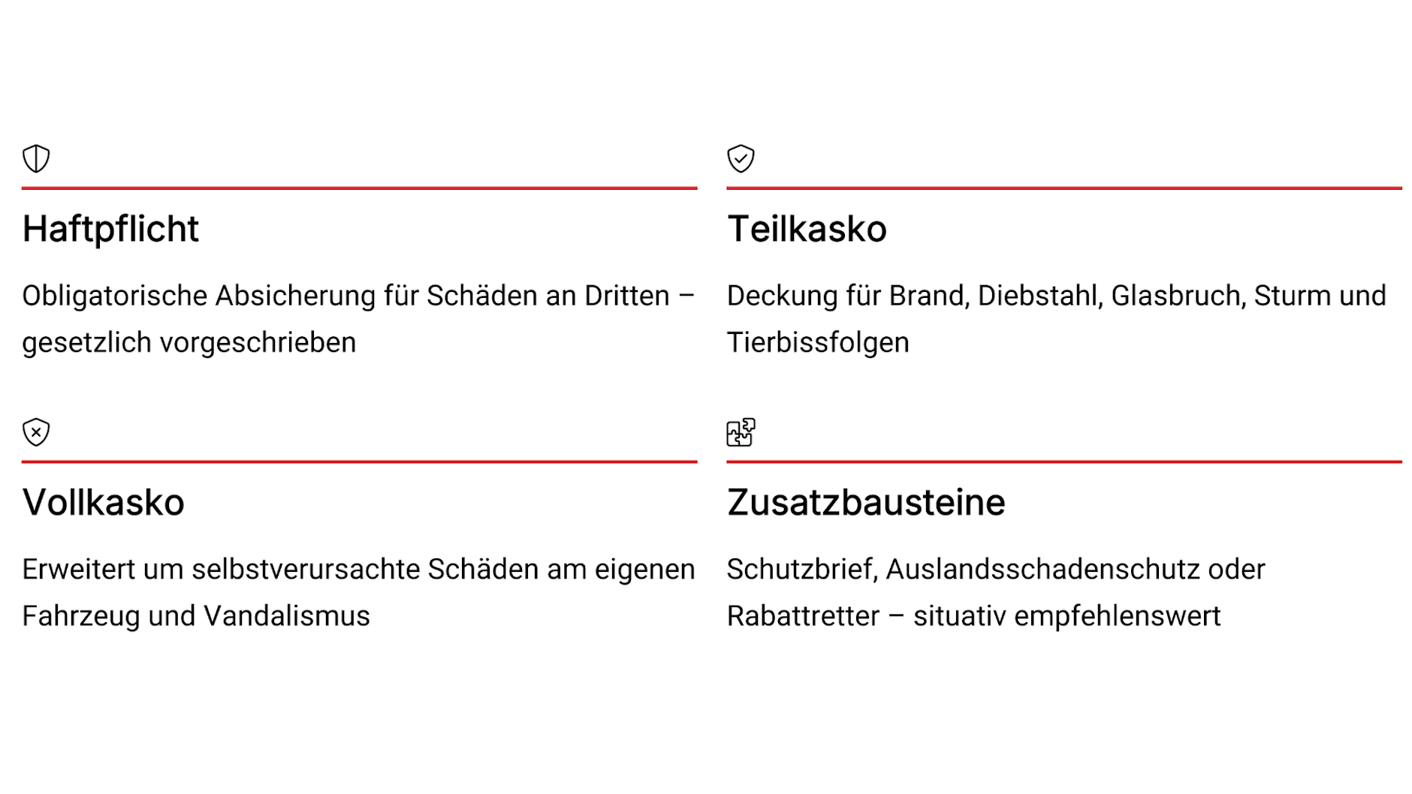Click the red divider line above Haftpflicht
This screenshot has height=794, width=1412.
point(359,188)
